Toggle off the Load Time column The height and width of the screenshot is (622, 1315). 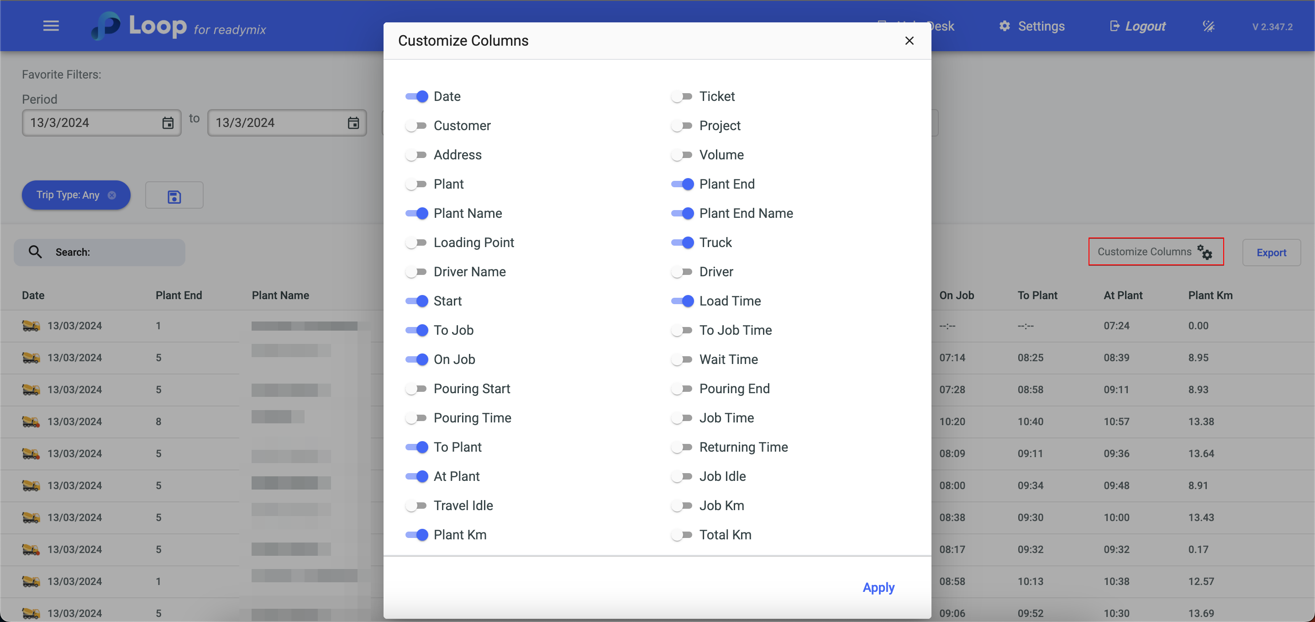tap(682, 301)
